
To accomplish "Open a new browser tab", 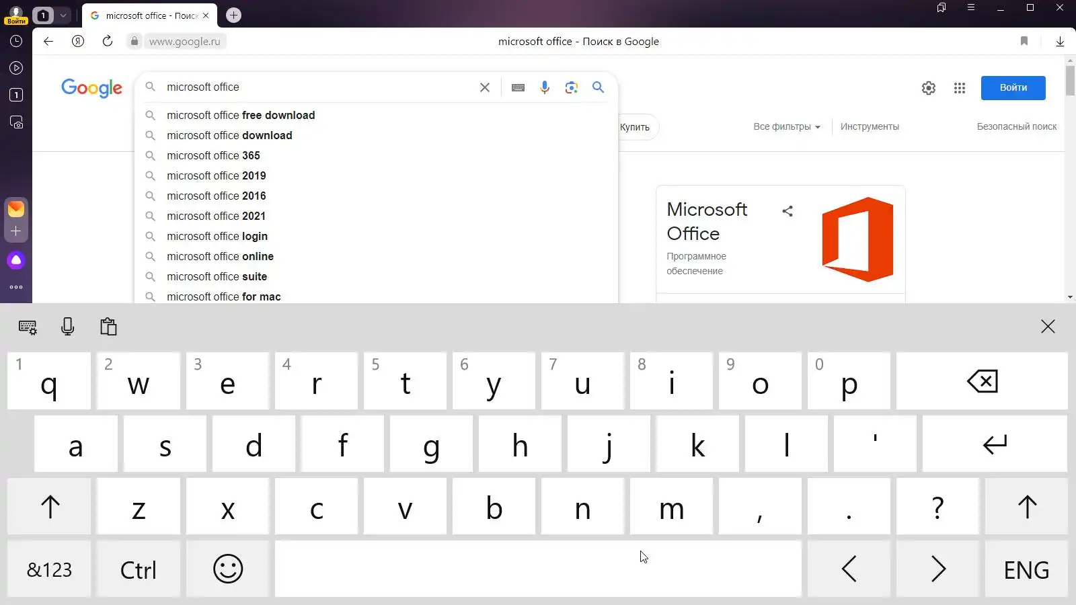I will pos(233,15).
